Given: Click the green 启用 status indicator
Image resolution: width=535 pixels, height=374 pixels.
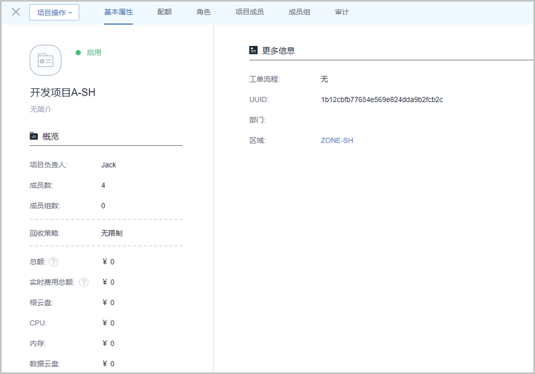Looking at the screenshot, I should point(89,53).
